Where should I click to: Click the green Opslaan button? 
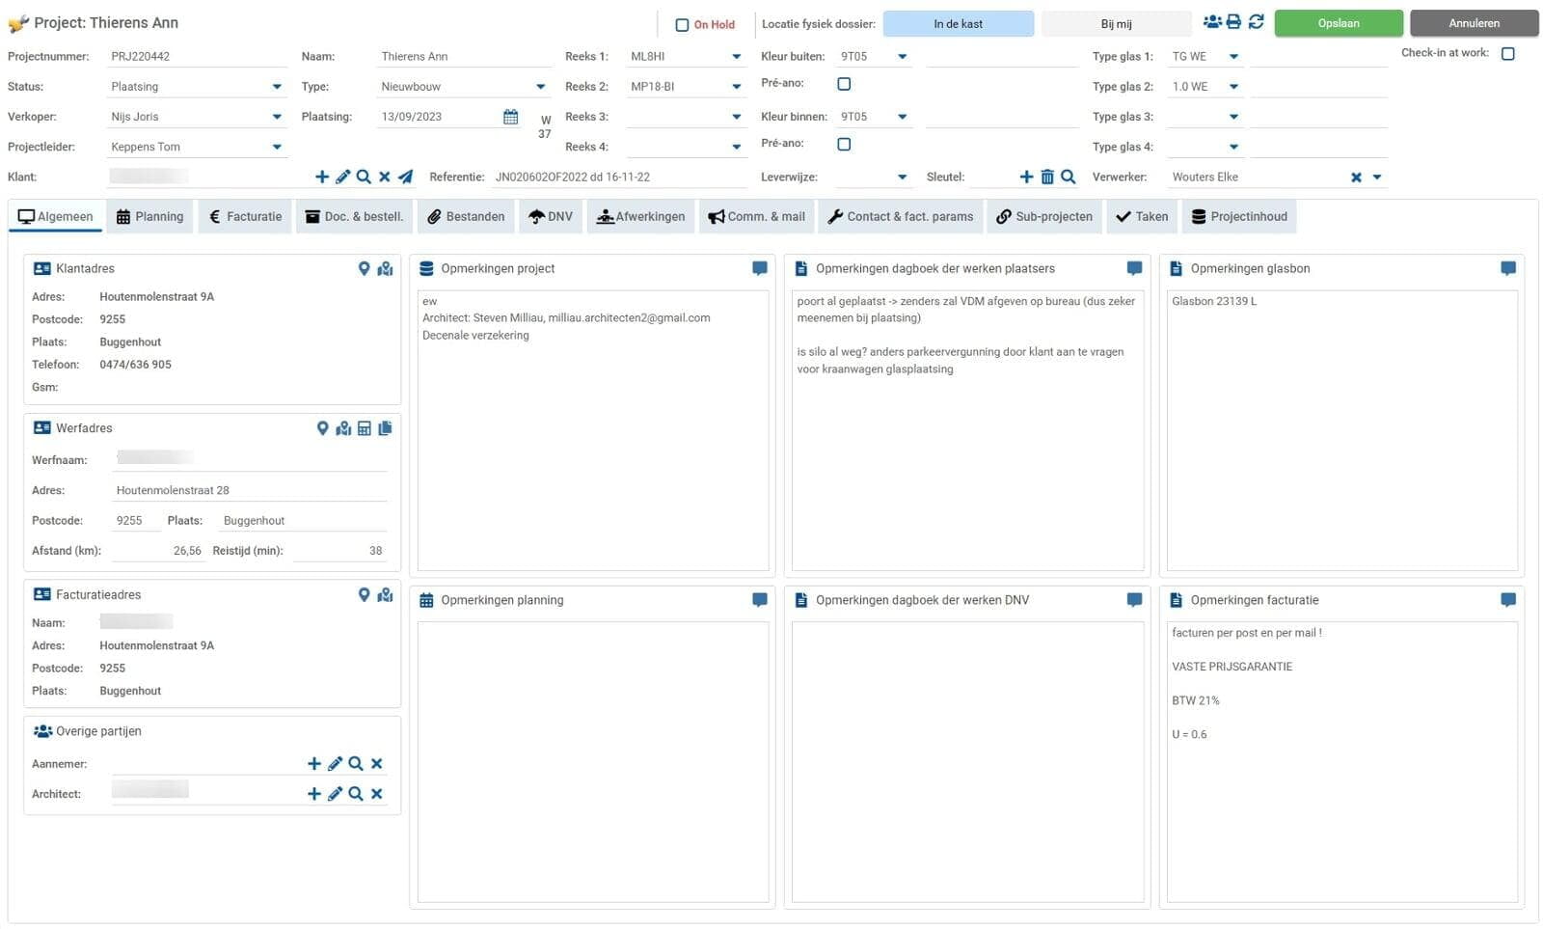click(x=1338, y=23)
